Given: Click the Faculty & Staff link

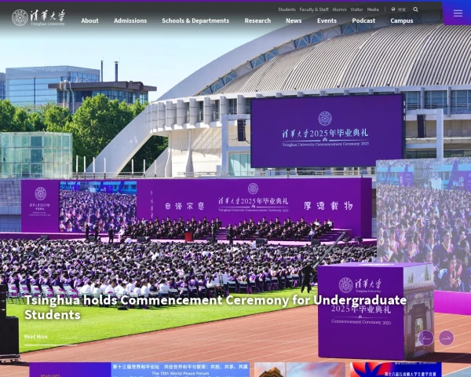Looking at the screenshot, I should (314, 9).
